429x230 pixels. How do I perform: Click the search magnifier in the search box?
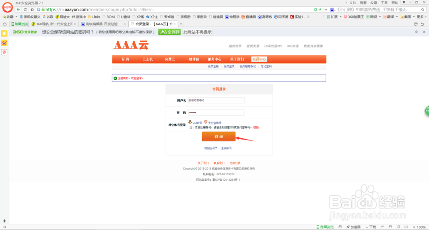click(x=423, y=9)
